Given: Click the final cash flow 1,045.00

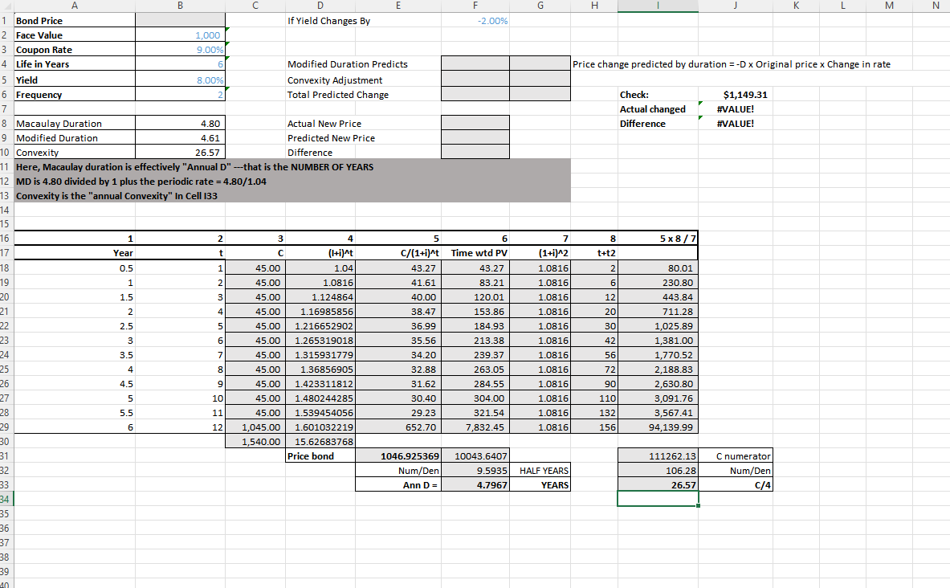Looking at the screenshot, I should pos(255,427).
